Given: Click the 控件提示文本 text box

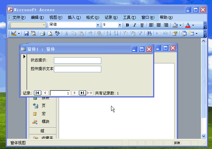Looking at the screenshot, I should 78,69.
